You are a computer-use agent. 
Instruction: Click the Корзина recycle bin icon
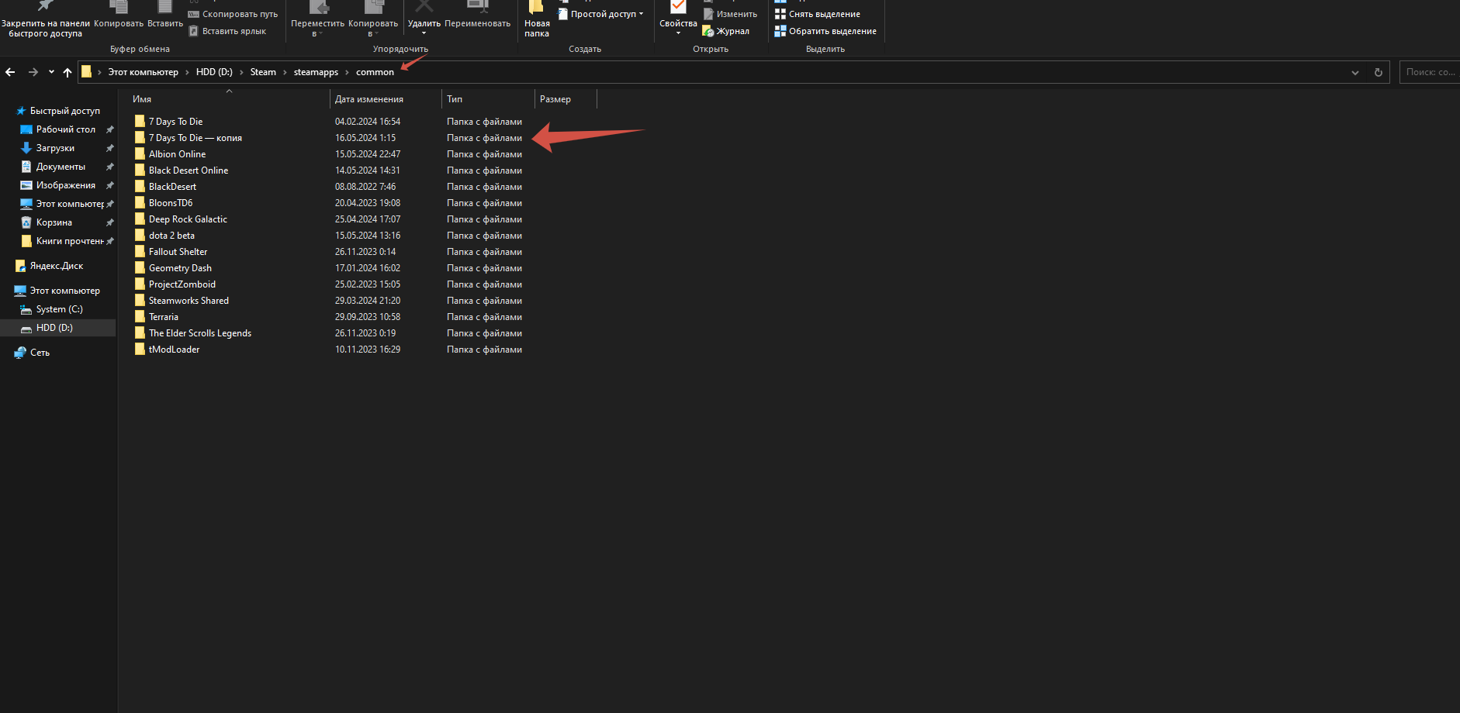(26, 222)
